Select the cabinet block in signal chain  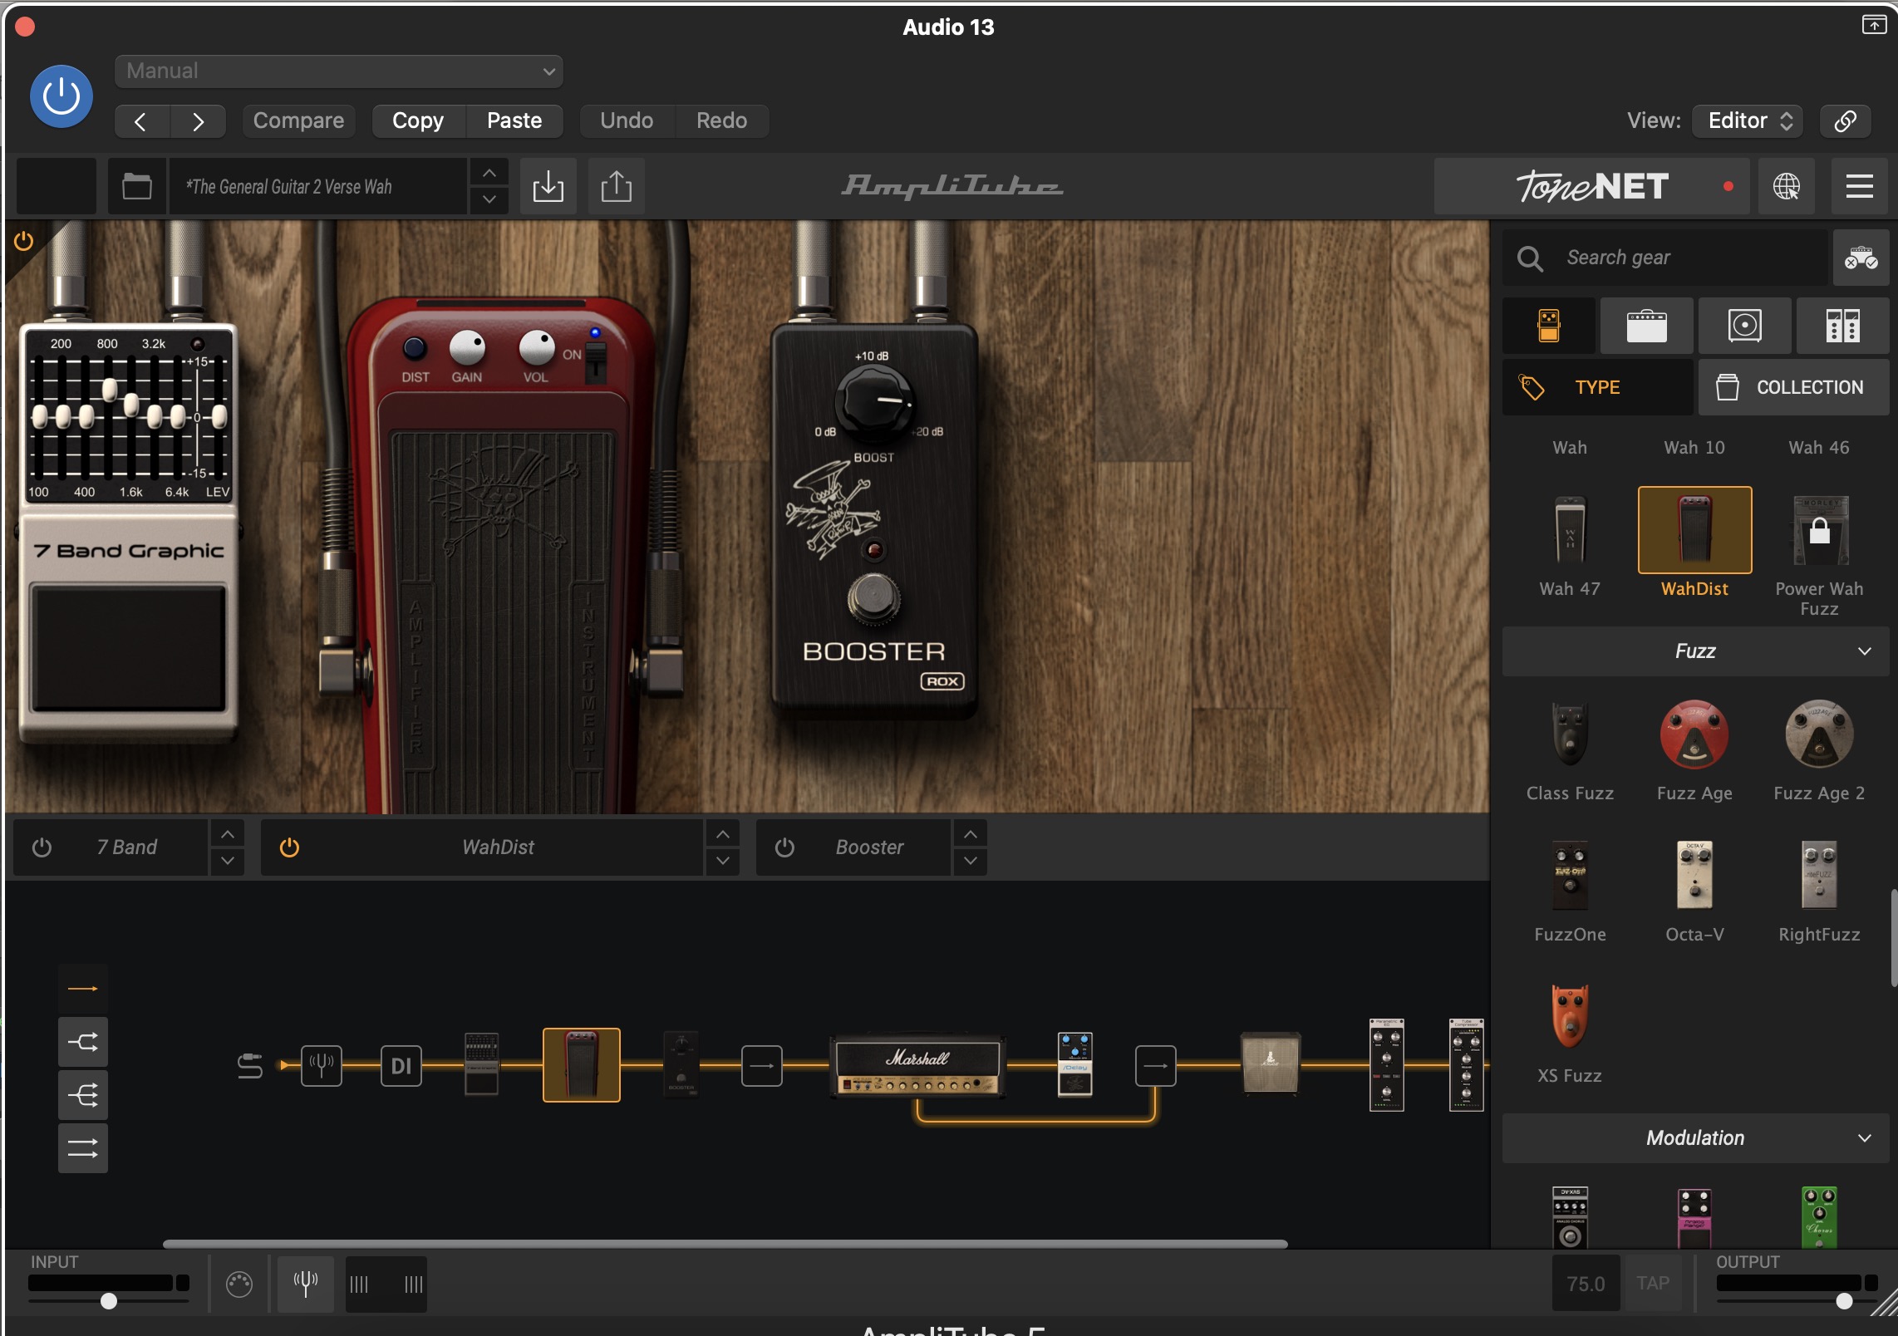tap(1271, 1064)
